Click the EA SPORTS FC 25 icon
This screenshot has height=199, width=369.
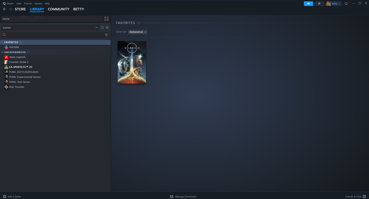[6, 67]
